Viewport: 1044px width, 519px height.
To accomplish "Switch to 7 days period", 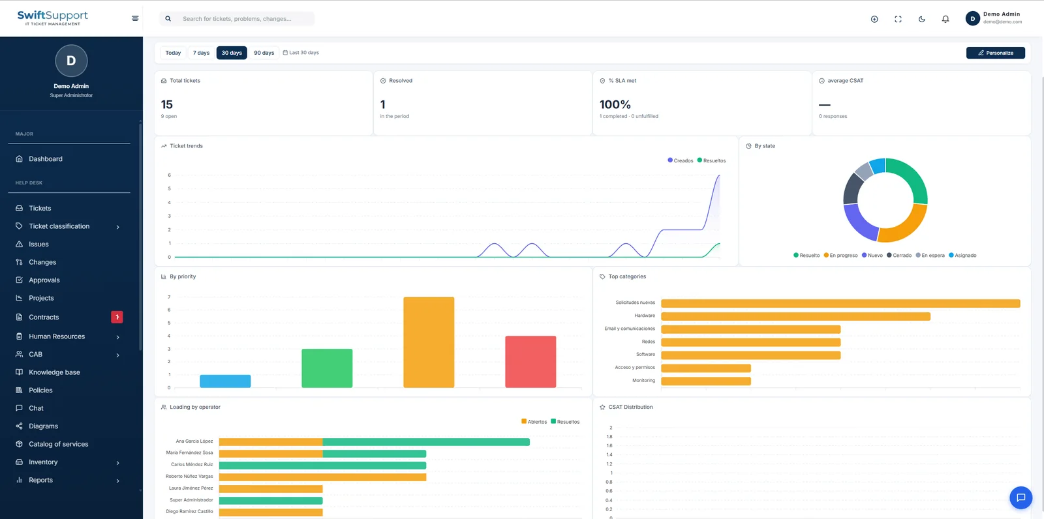I will 201,53.
